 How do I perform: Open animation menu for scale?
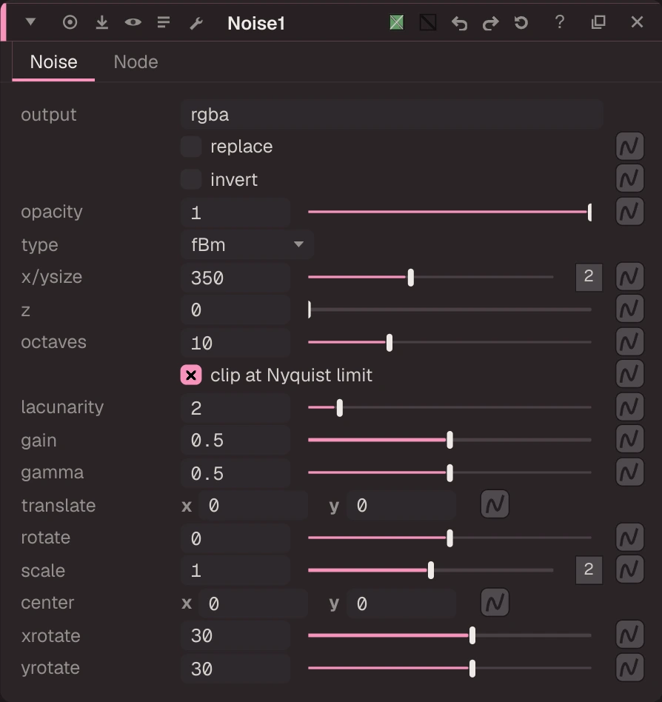629,569
